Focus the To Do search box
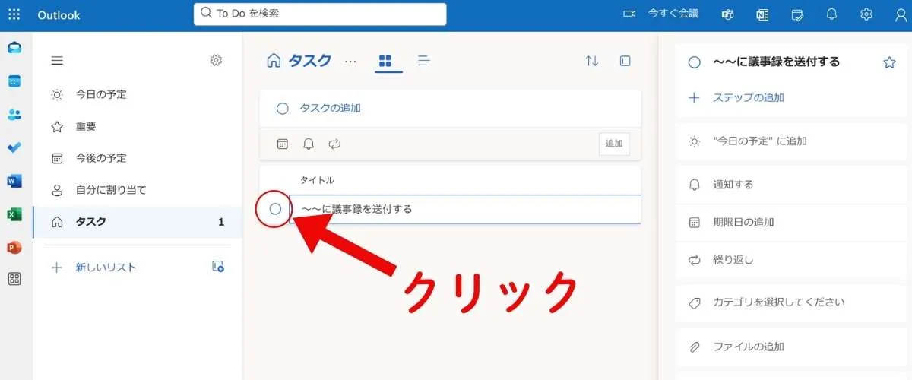 (320, 14)
